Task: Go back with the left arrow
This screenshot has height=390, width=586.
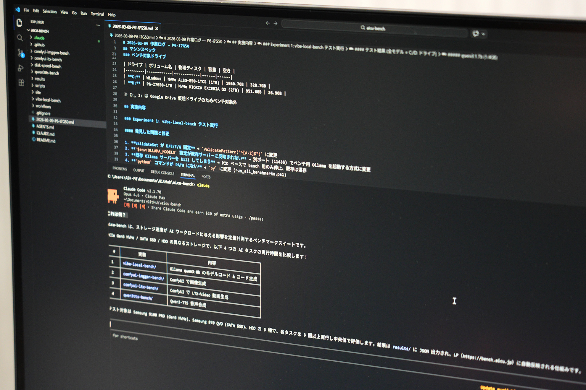Action: [x=268, y=23]
